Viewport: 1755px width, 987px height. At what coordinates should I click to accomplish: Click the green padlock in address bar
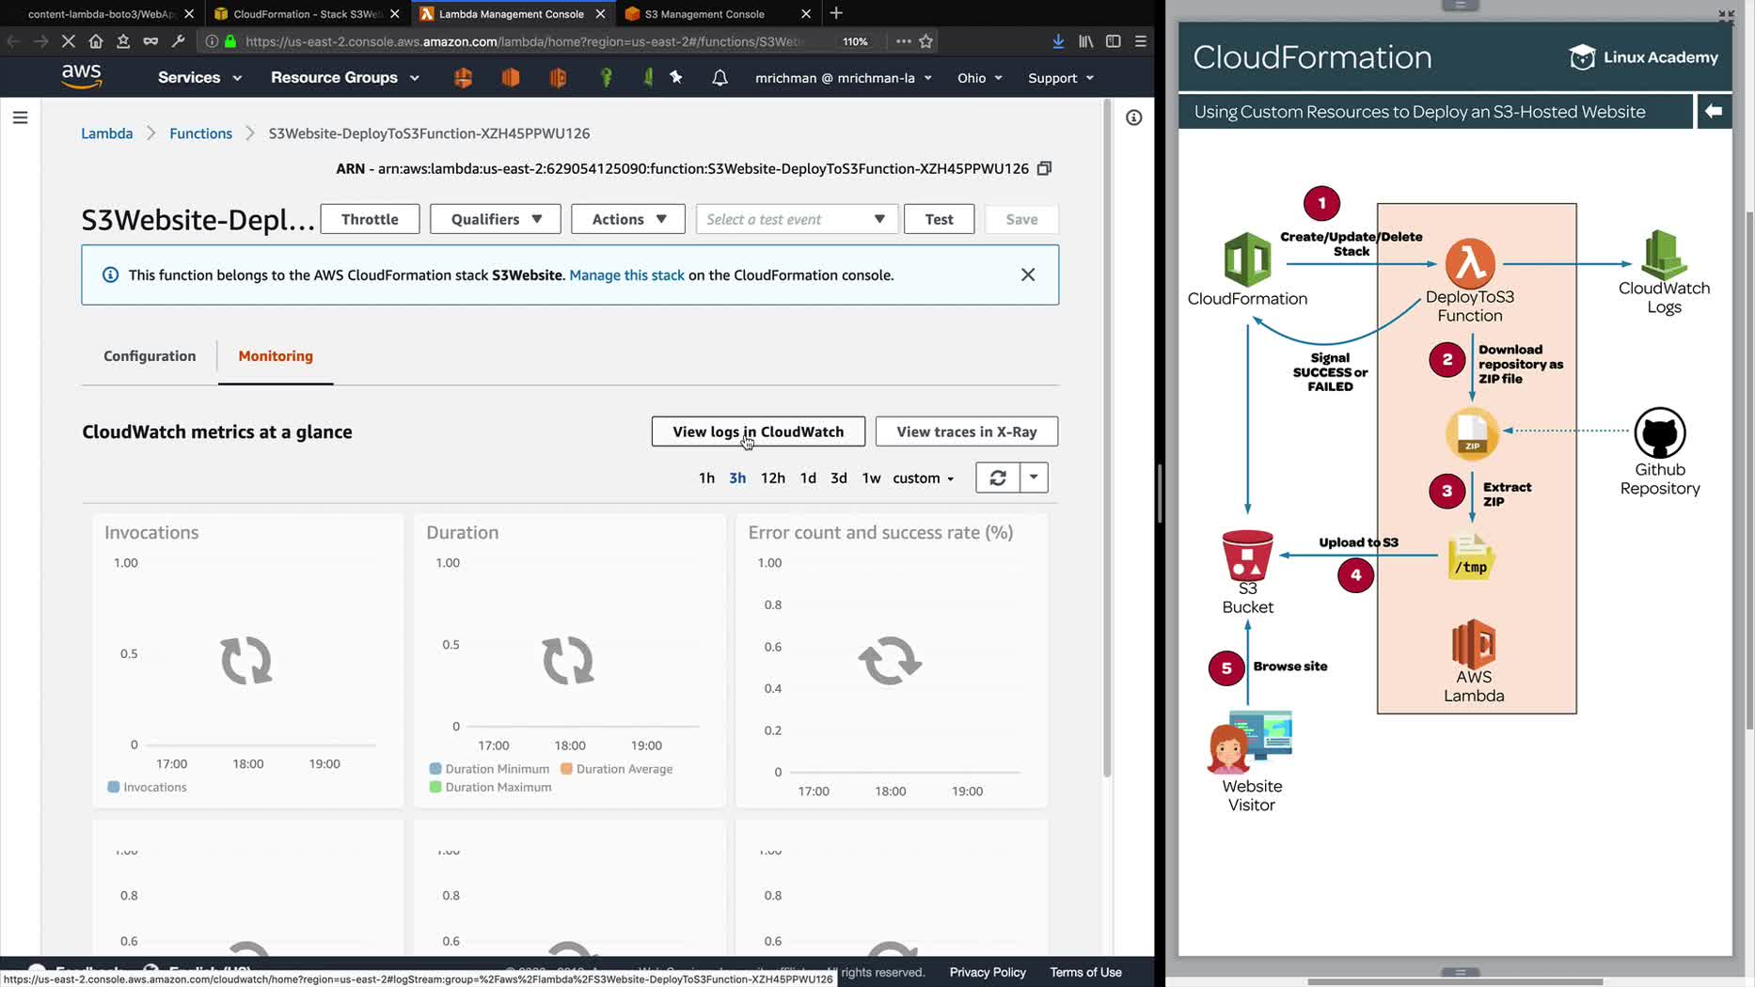click(x=230, y=41)
